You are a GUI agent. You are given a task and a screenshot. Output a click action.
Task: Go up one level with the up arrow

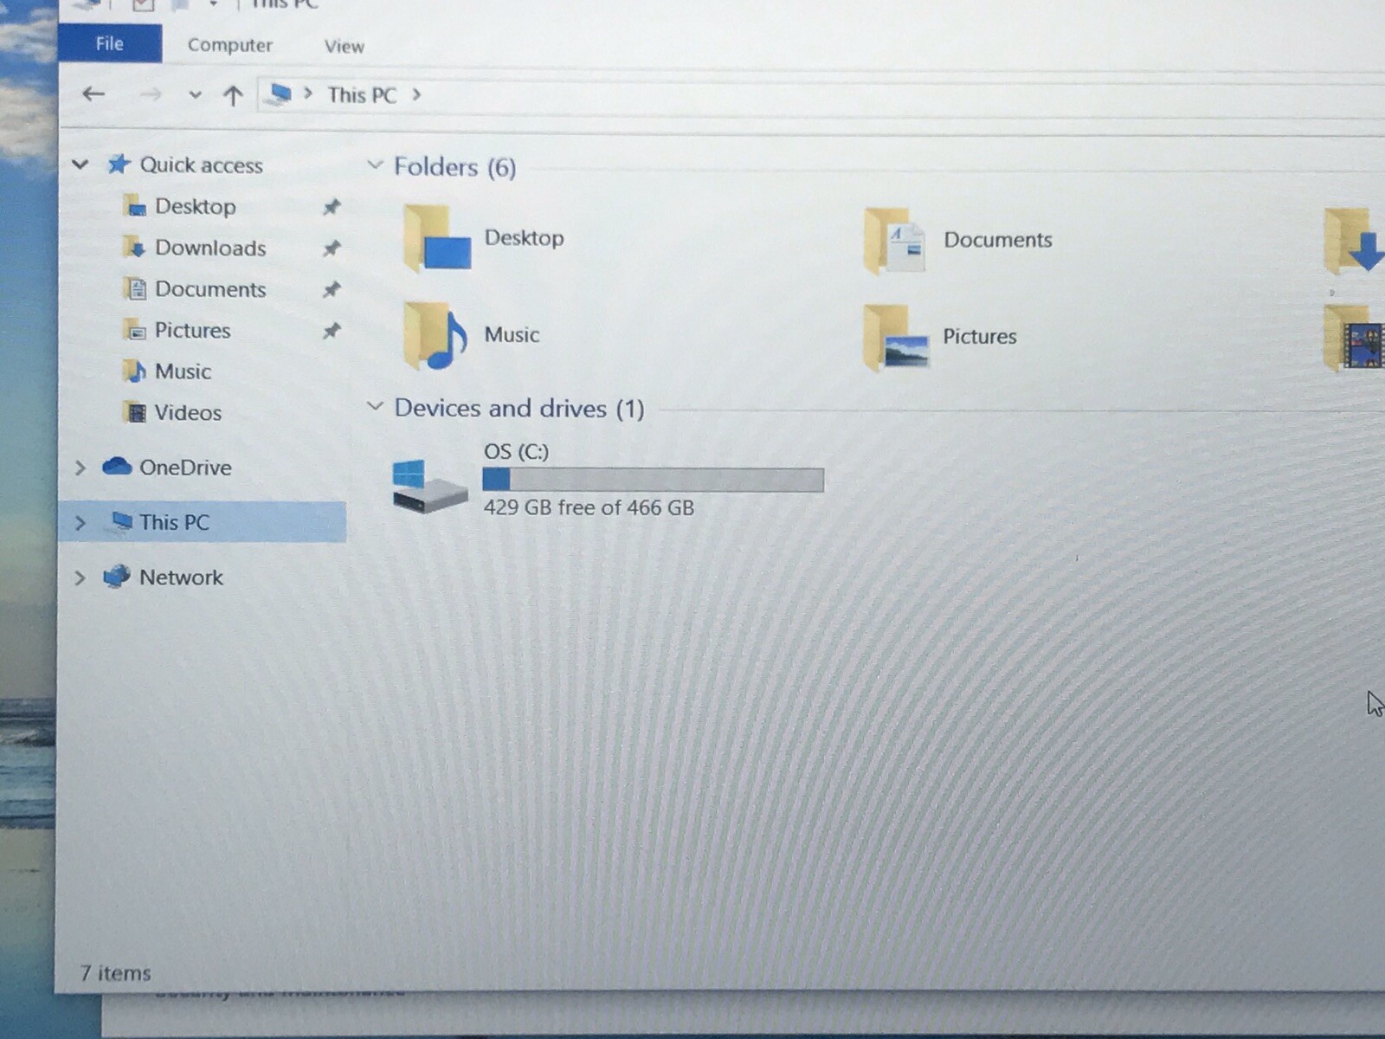point(232,95)
